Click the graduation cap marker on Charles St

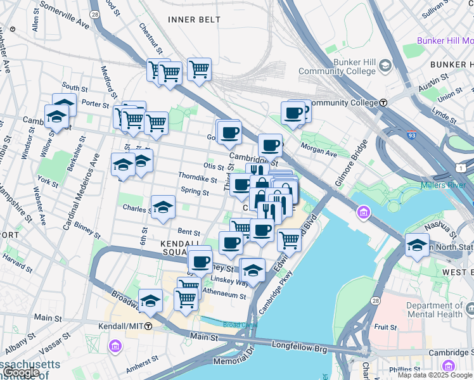click(x=163, y=210)
